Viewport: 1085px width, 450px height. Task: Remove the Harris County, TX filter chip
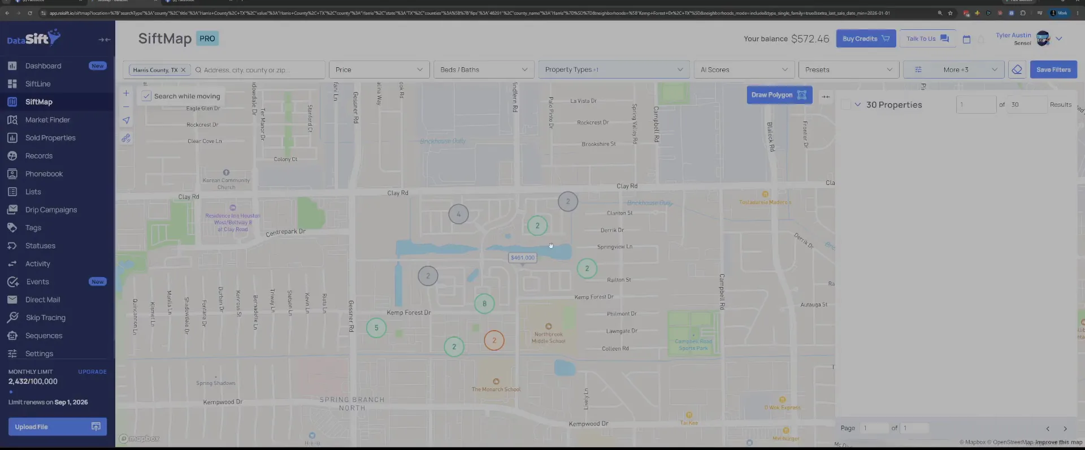(183, 70)
